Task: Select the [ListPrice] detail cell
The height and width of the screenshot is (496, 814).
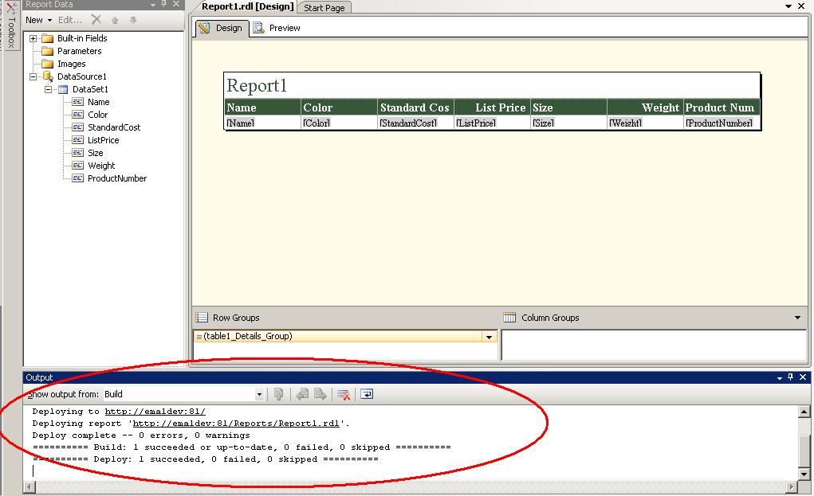Action: 492,123
